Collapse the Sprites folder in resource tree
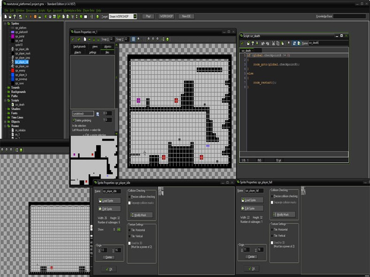370x277 pixels. coord(5,23)
